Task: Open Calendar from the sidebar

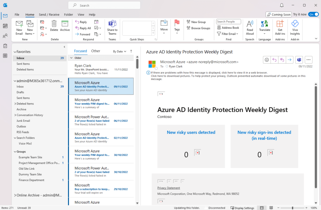Action: [x=5, y=26]
